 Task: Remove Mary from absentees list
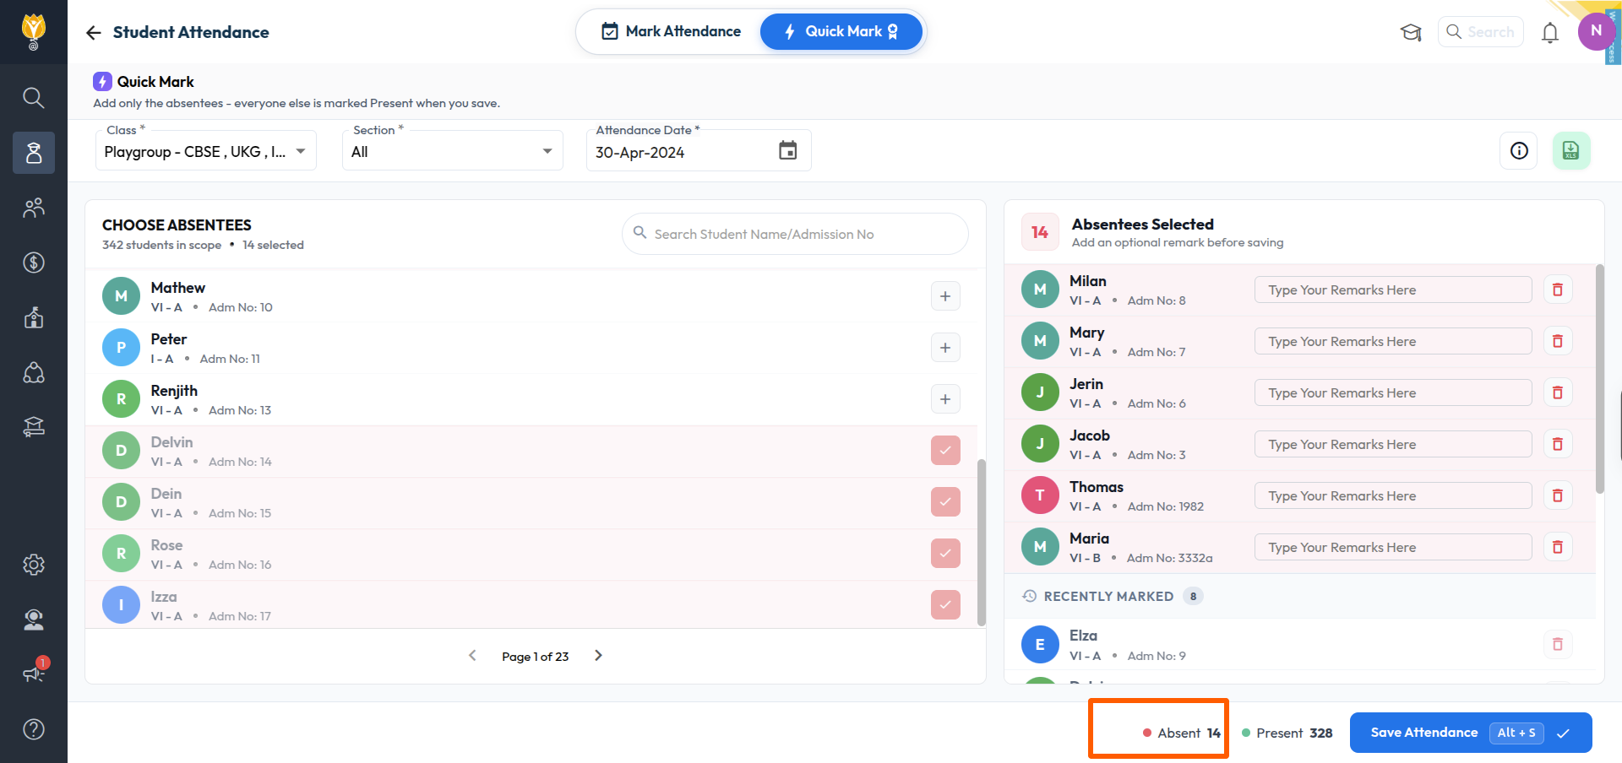[1558, 341]
